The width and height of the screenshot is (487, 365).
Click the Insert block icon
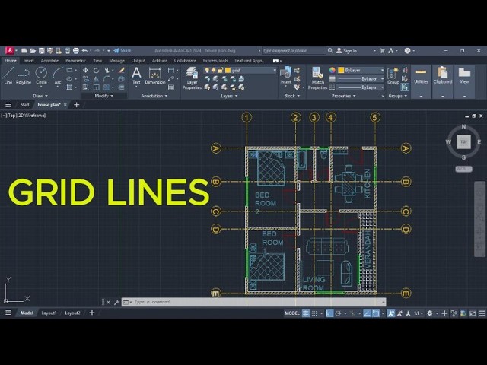(x=285, y=75)
